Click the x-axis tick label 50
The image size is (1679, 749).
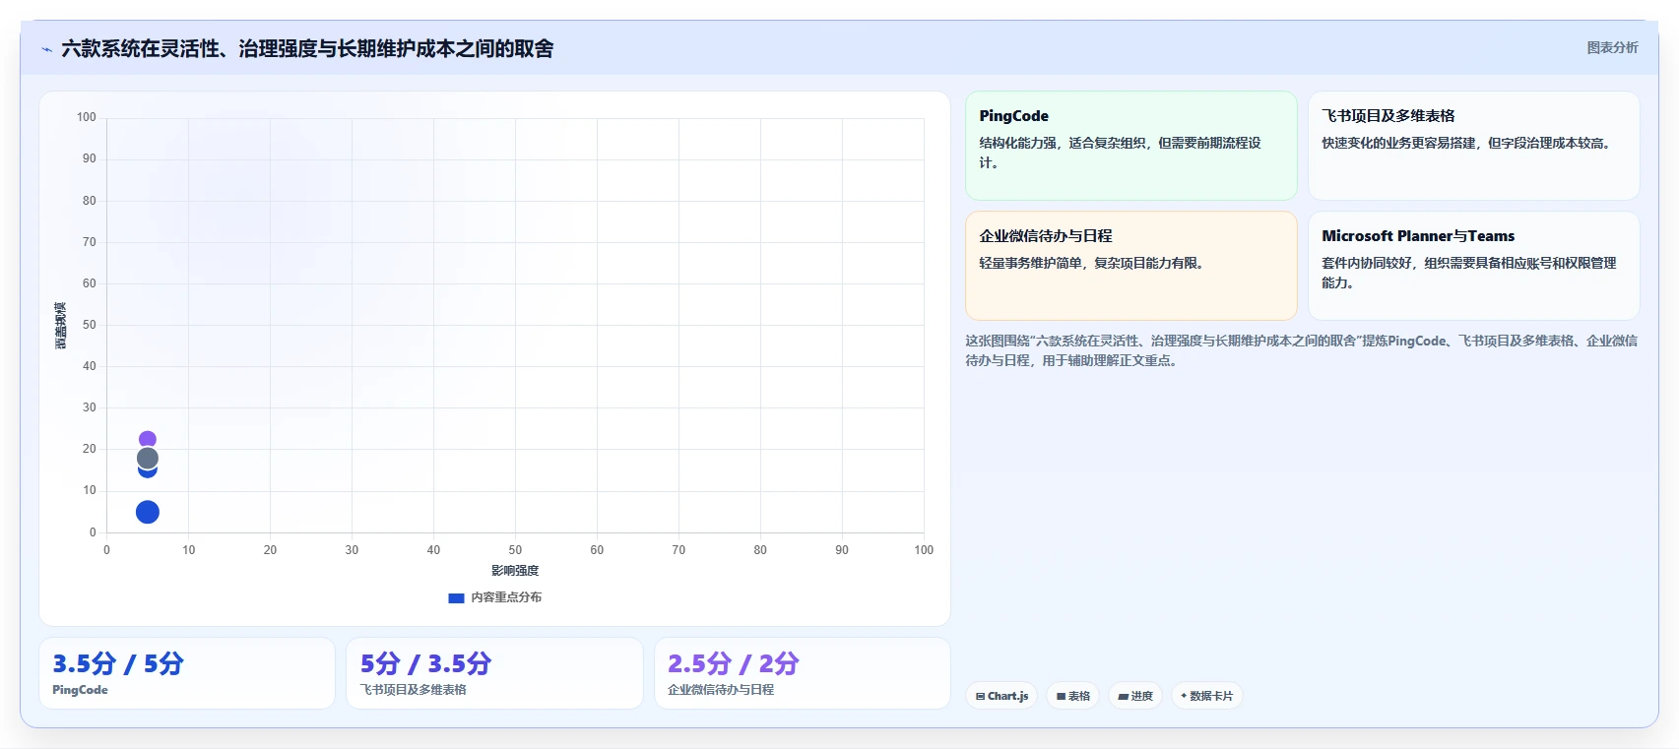click(515, 550)
